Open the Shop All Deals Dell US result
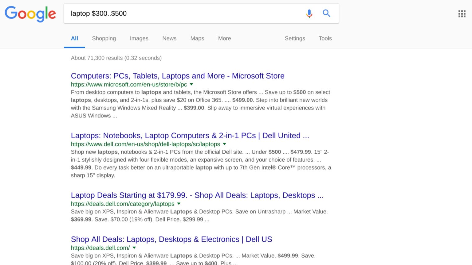The width and height of the screenshot is (472, 265). point(171,239)
